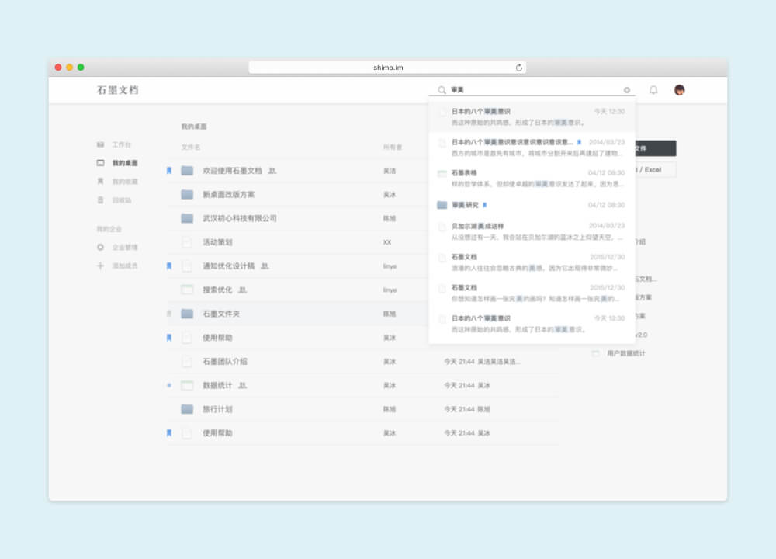776x559 pixels.
Task: Click the browser reload icon
Action: (x=519, y=68)
